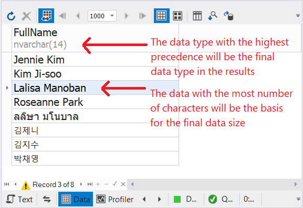Go to last page arrow
Viewport: 303px width, 208px height.
(142, 16)
